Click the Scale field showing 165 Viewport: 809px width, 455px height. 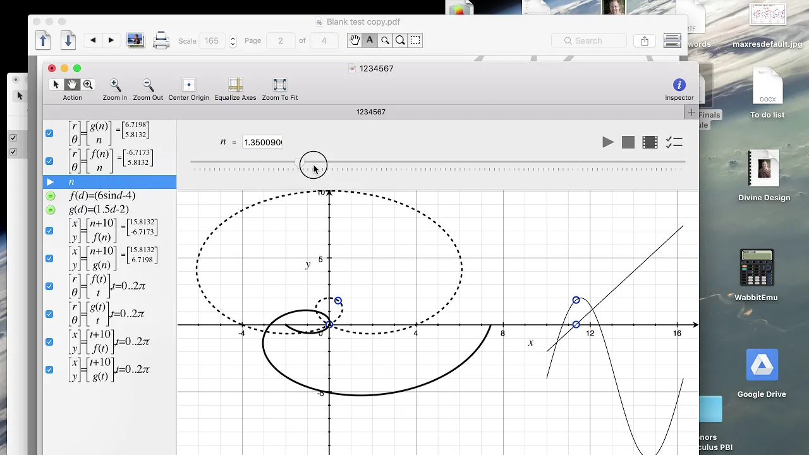[212, 40]
